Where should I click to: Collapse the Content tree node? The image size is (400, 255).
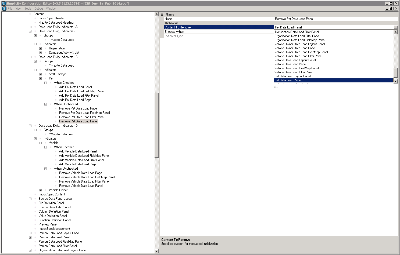pyautogui.click(x=25, y=14)
